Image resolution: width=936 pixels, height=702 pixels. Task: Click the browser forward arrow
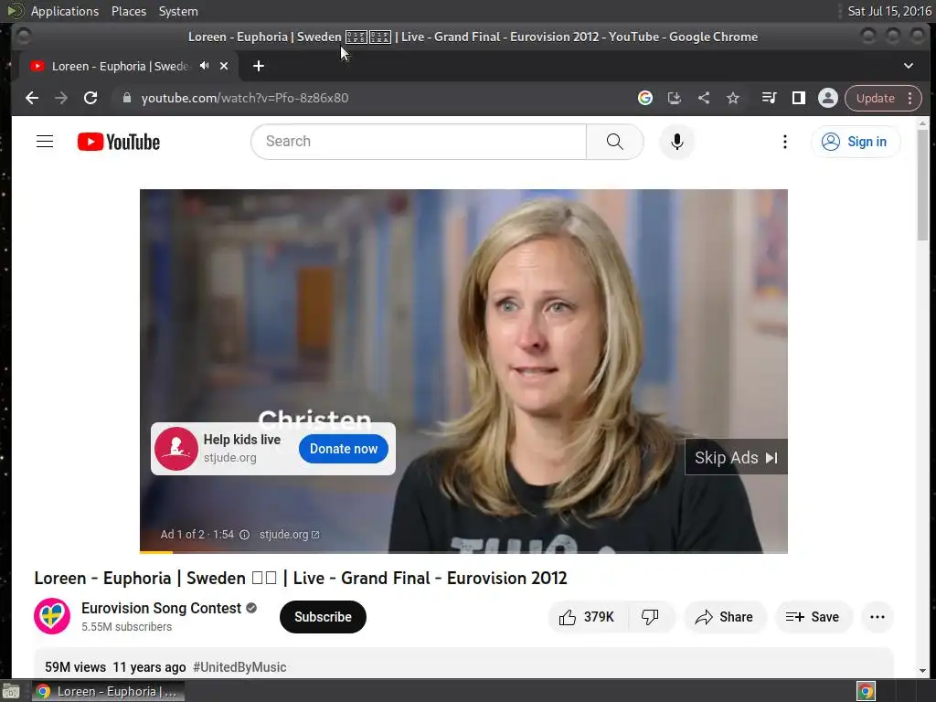click(x=61, y=98)
